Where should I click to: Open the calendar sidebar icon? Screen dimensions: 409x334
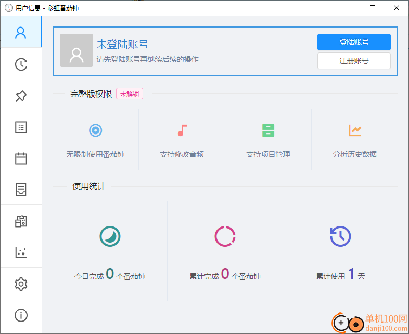coord(21,158)
